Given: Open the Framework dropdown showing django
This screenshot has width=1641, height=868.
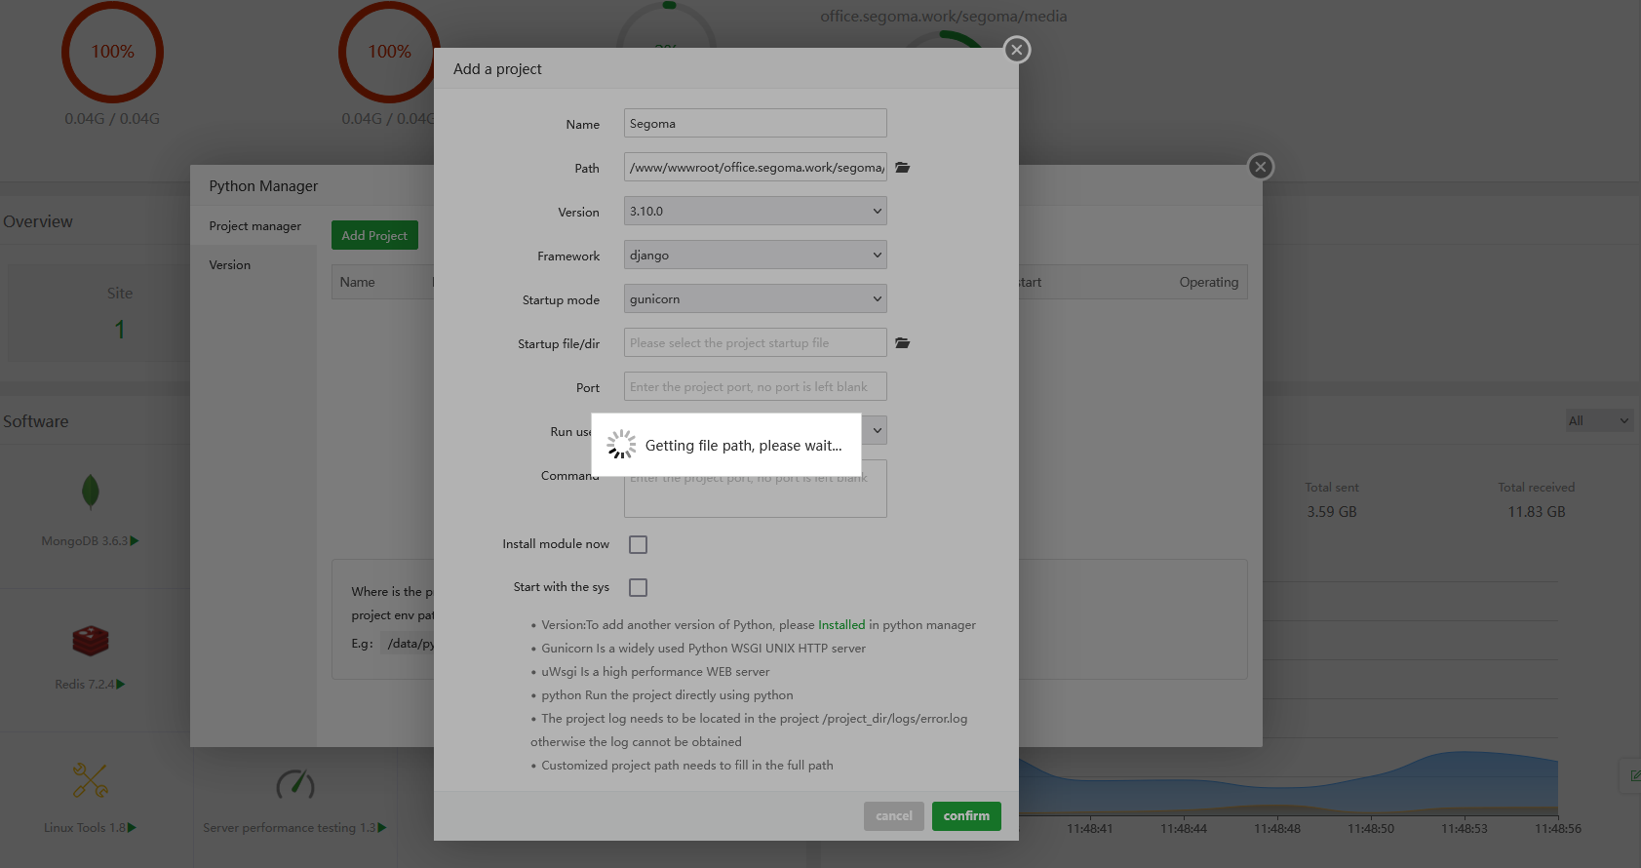Looking at the screenshot, I should tap(756, 255).
